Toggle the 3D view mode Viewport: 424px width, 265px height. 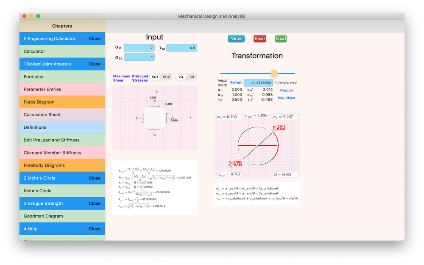[192, 77]
